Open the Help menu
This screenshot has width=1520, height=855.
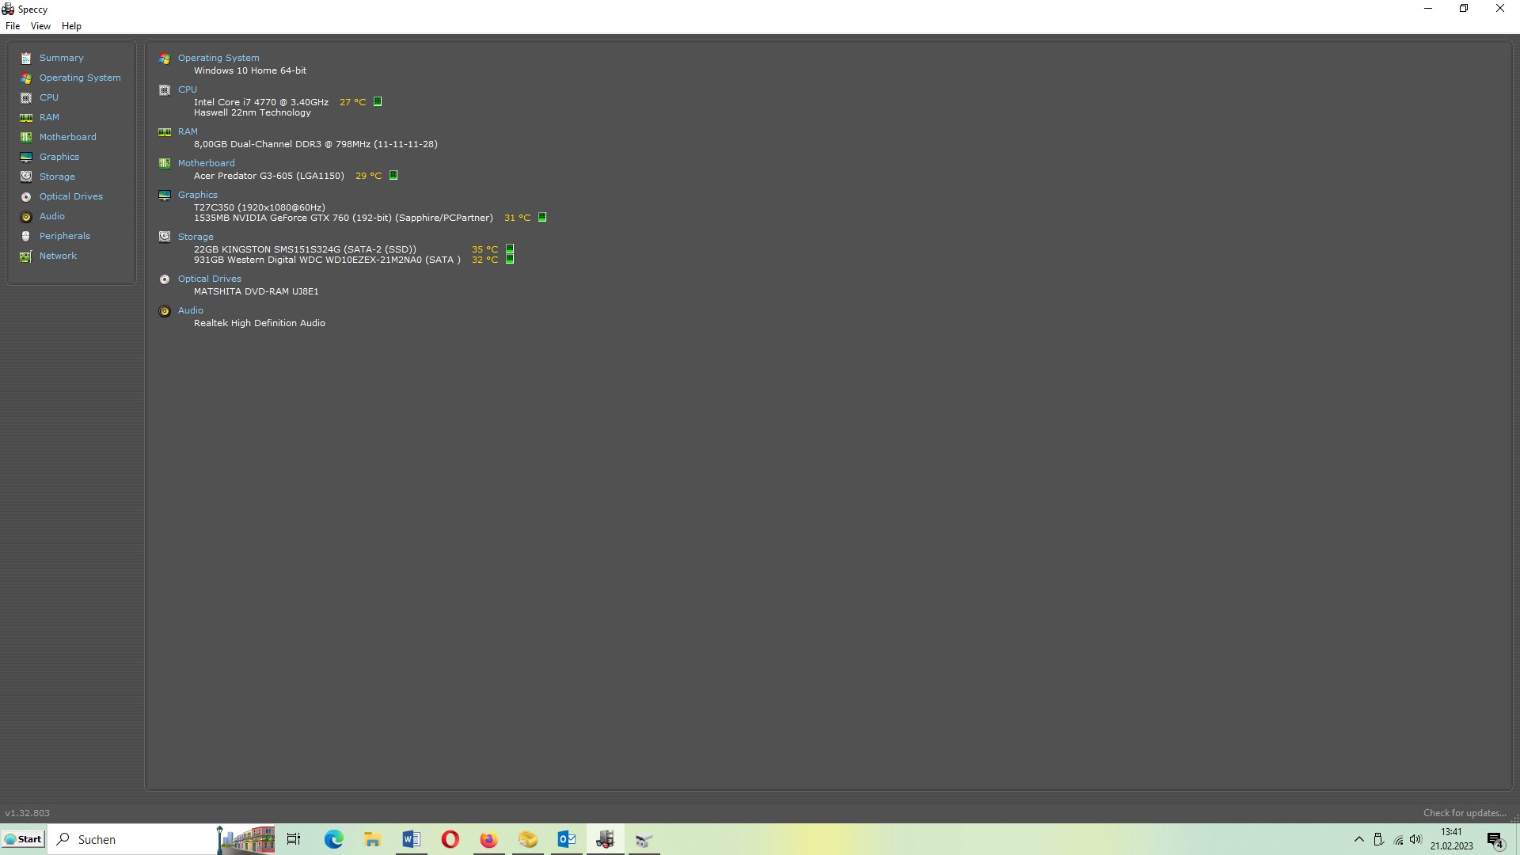point(71,26)
